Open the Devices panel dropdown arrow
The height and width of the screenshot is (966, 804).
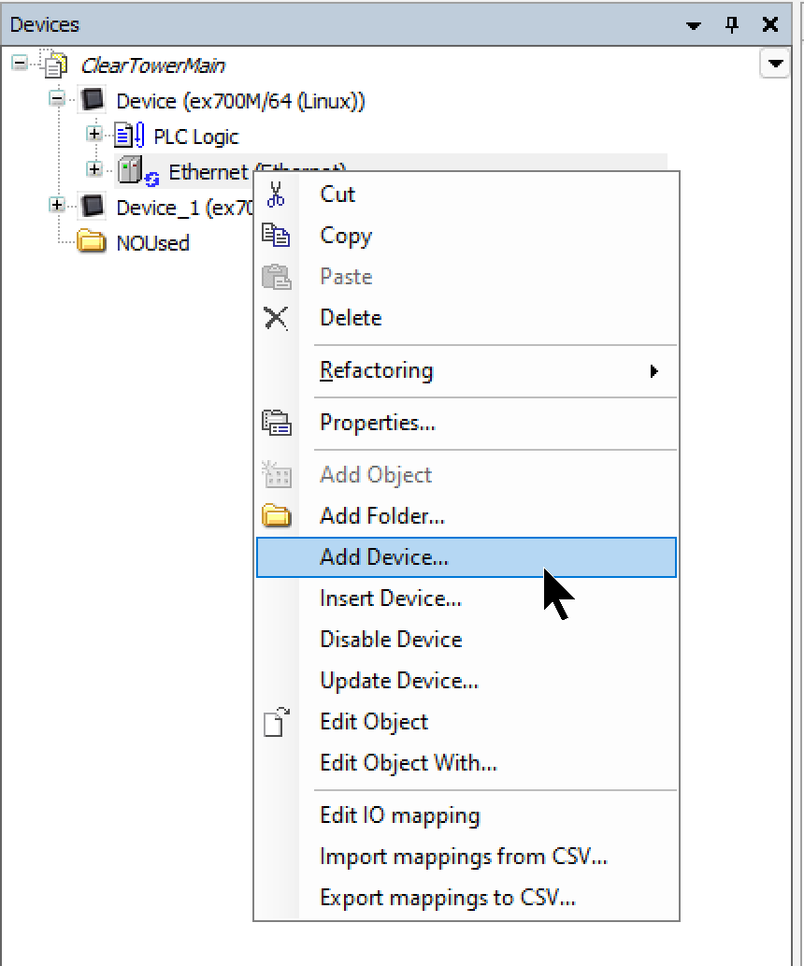694,25
